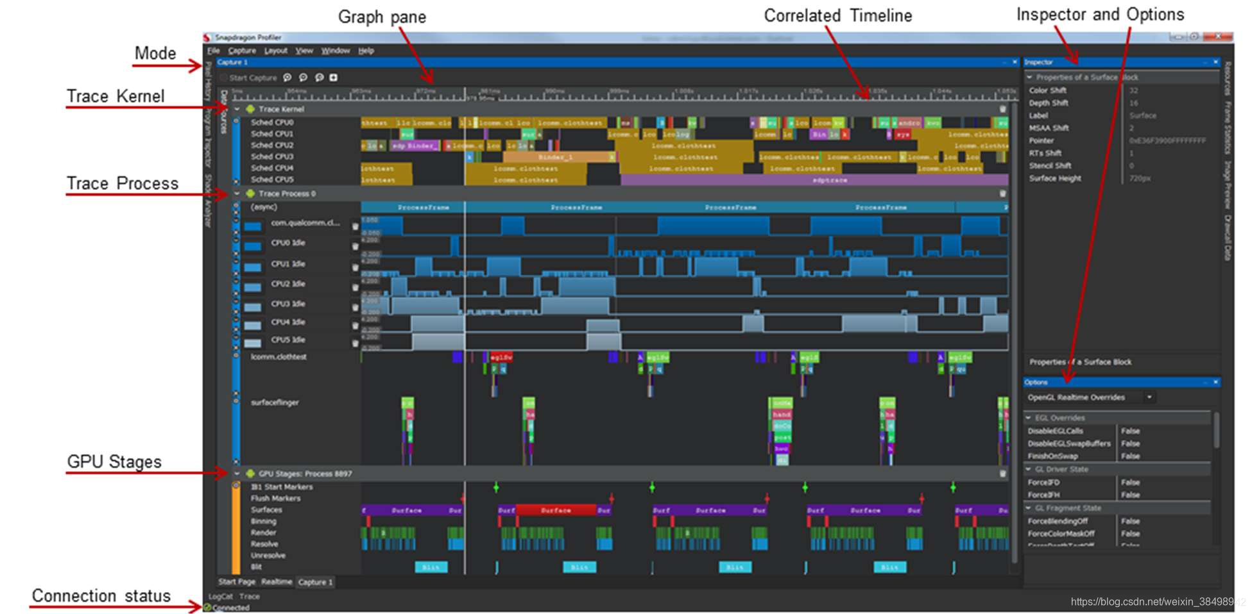This screenshot has width=1252, height=614.
Task: Collapse Properties of a Surface Block section
Action: [1030, 77]
